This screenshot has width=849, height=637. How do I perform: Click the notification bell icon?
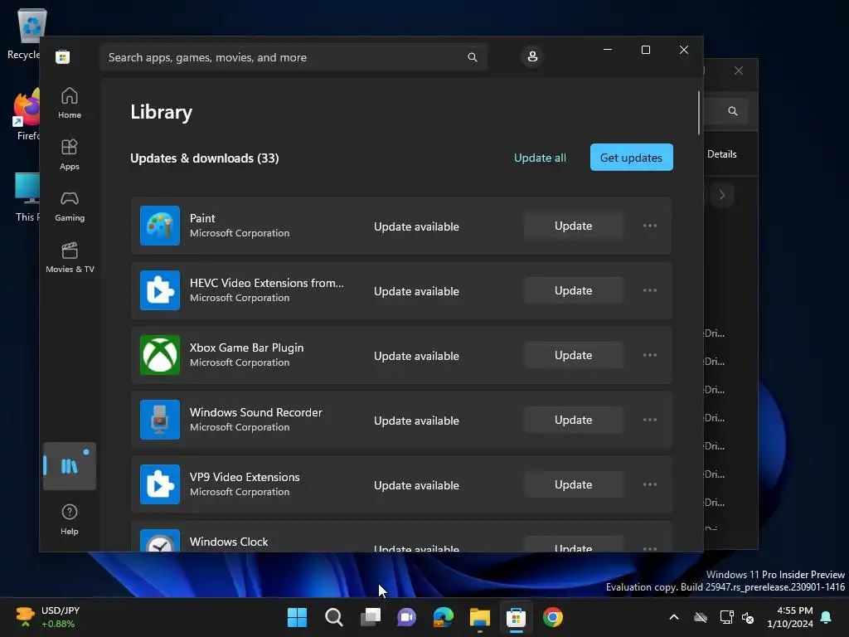[827, 617]
